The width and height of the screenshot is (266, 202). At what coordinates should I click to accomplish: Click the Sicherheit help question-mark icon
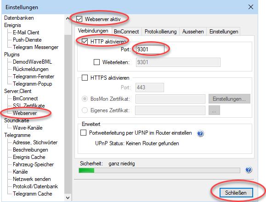click(249, 169)
